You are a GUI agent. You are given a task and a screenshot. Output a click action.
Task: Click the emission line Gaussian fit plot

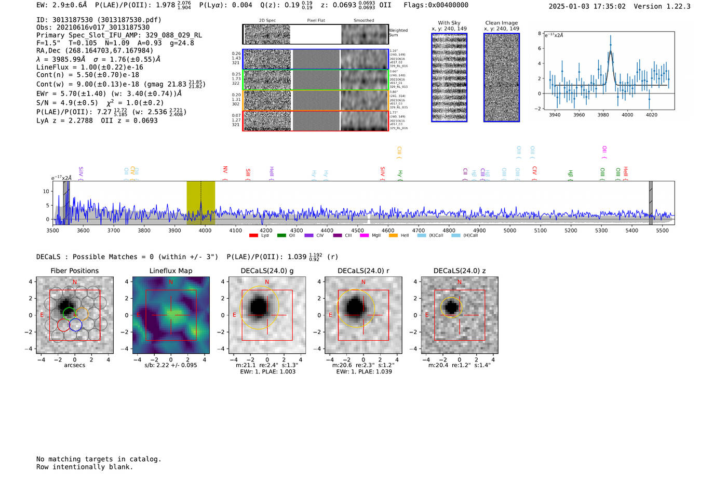[609, 71]
